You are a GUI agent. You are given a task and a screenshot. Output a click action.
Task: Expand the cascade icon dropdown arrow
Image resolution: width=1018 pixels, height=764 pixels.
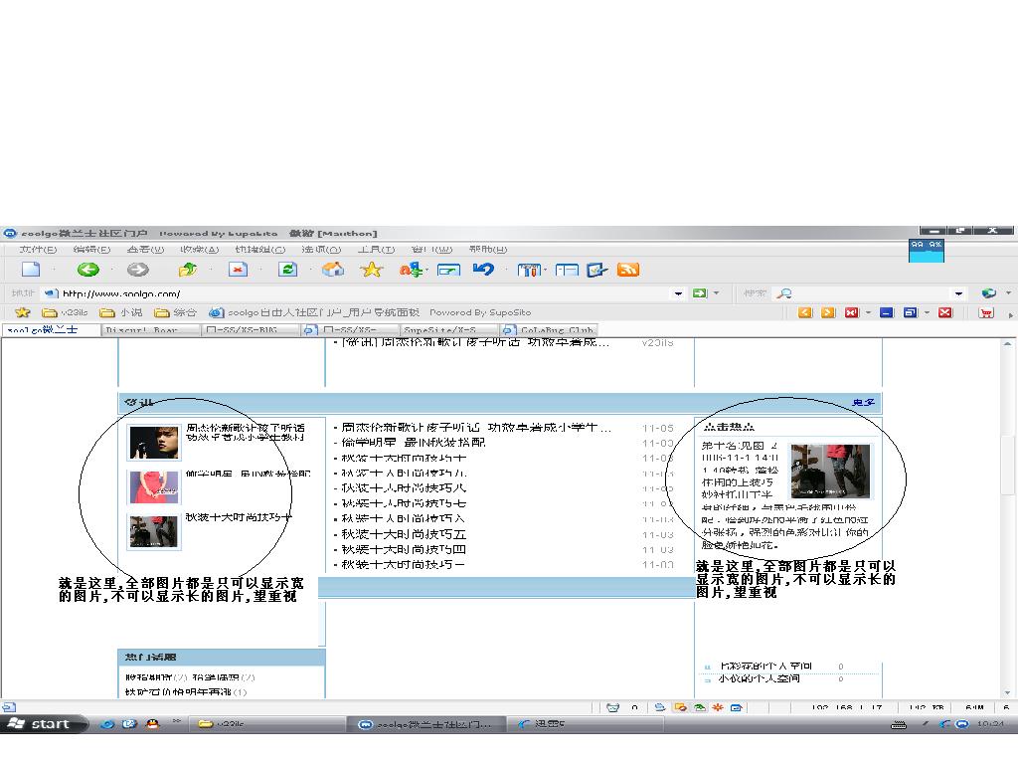pyautogui.click(x=927, y=312)
